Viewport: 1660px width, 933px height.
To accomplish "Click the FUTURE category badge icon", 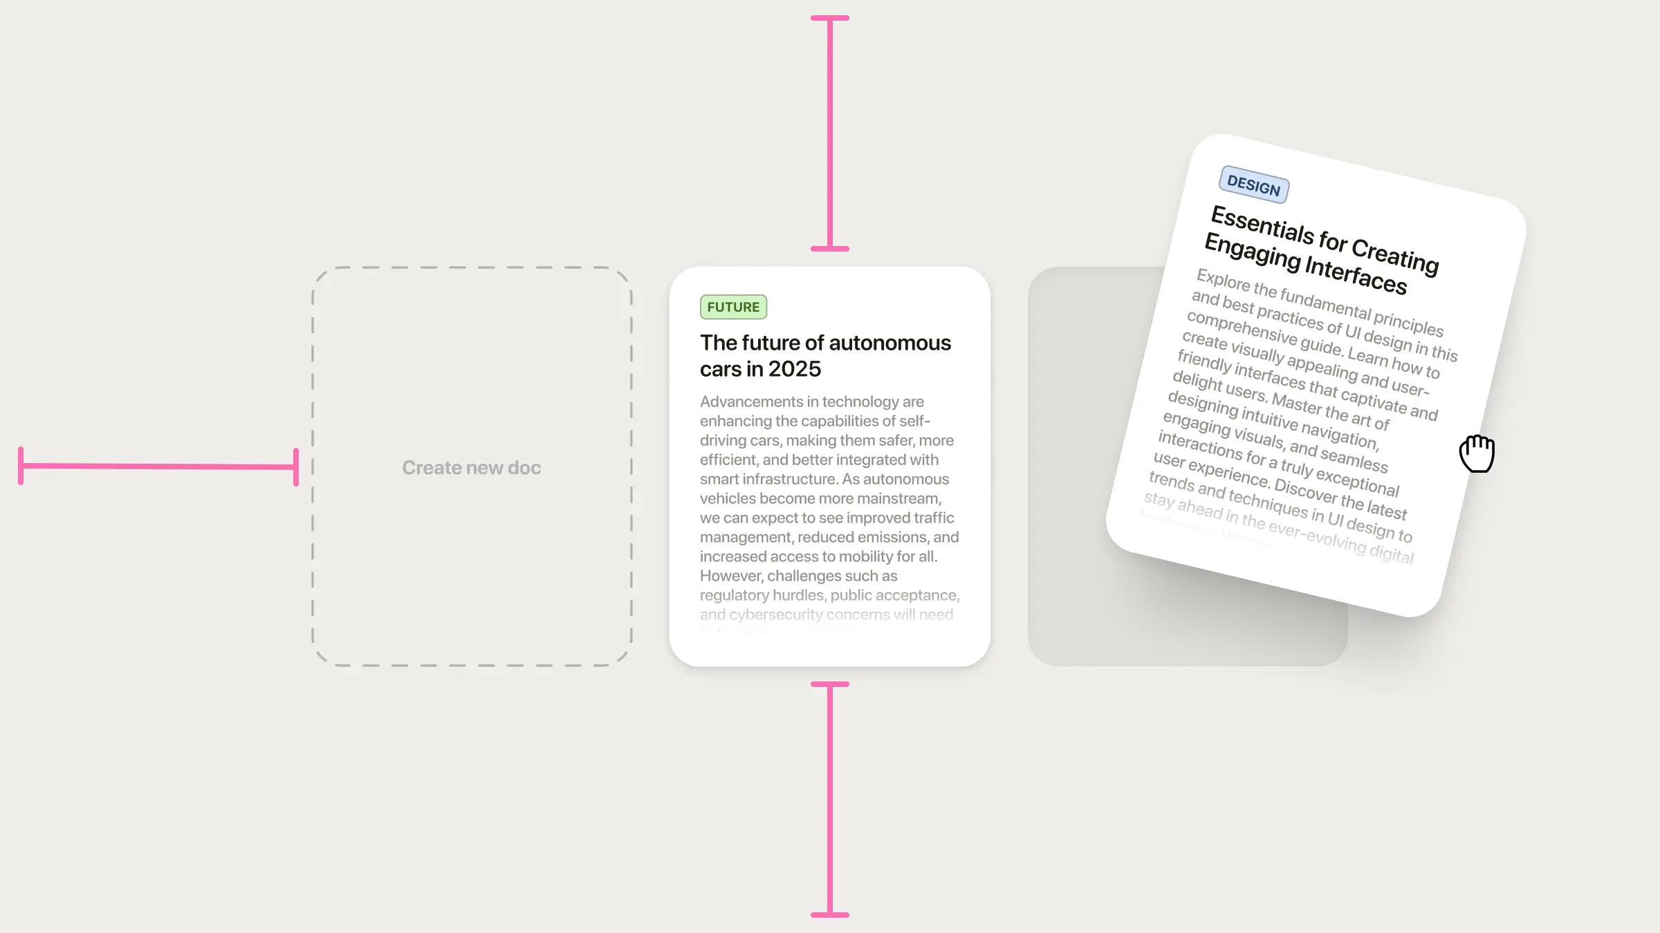I will tap(733, 306).
